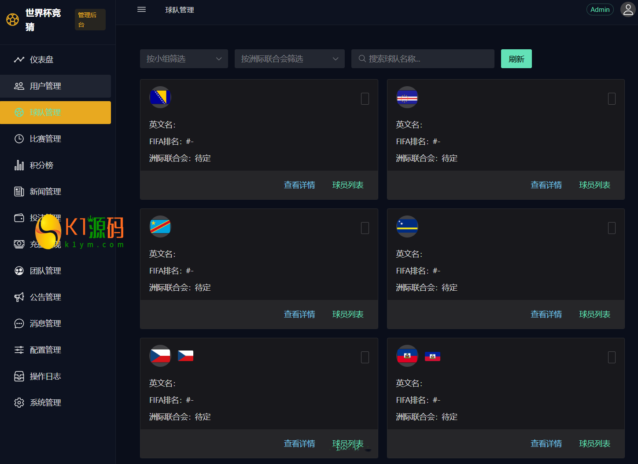Screen dimensions: 638x464
Task: Click the Admin badge in header
Action: tap(600, 10)
